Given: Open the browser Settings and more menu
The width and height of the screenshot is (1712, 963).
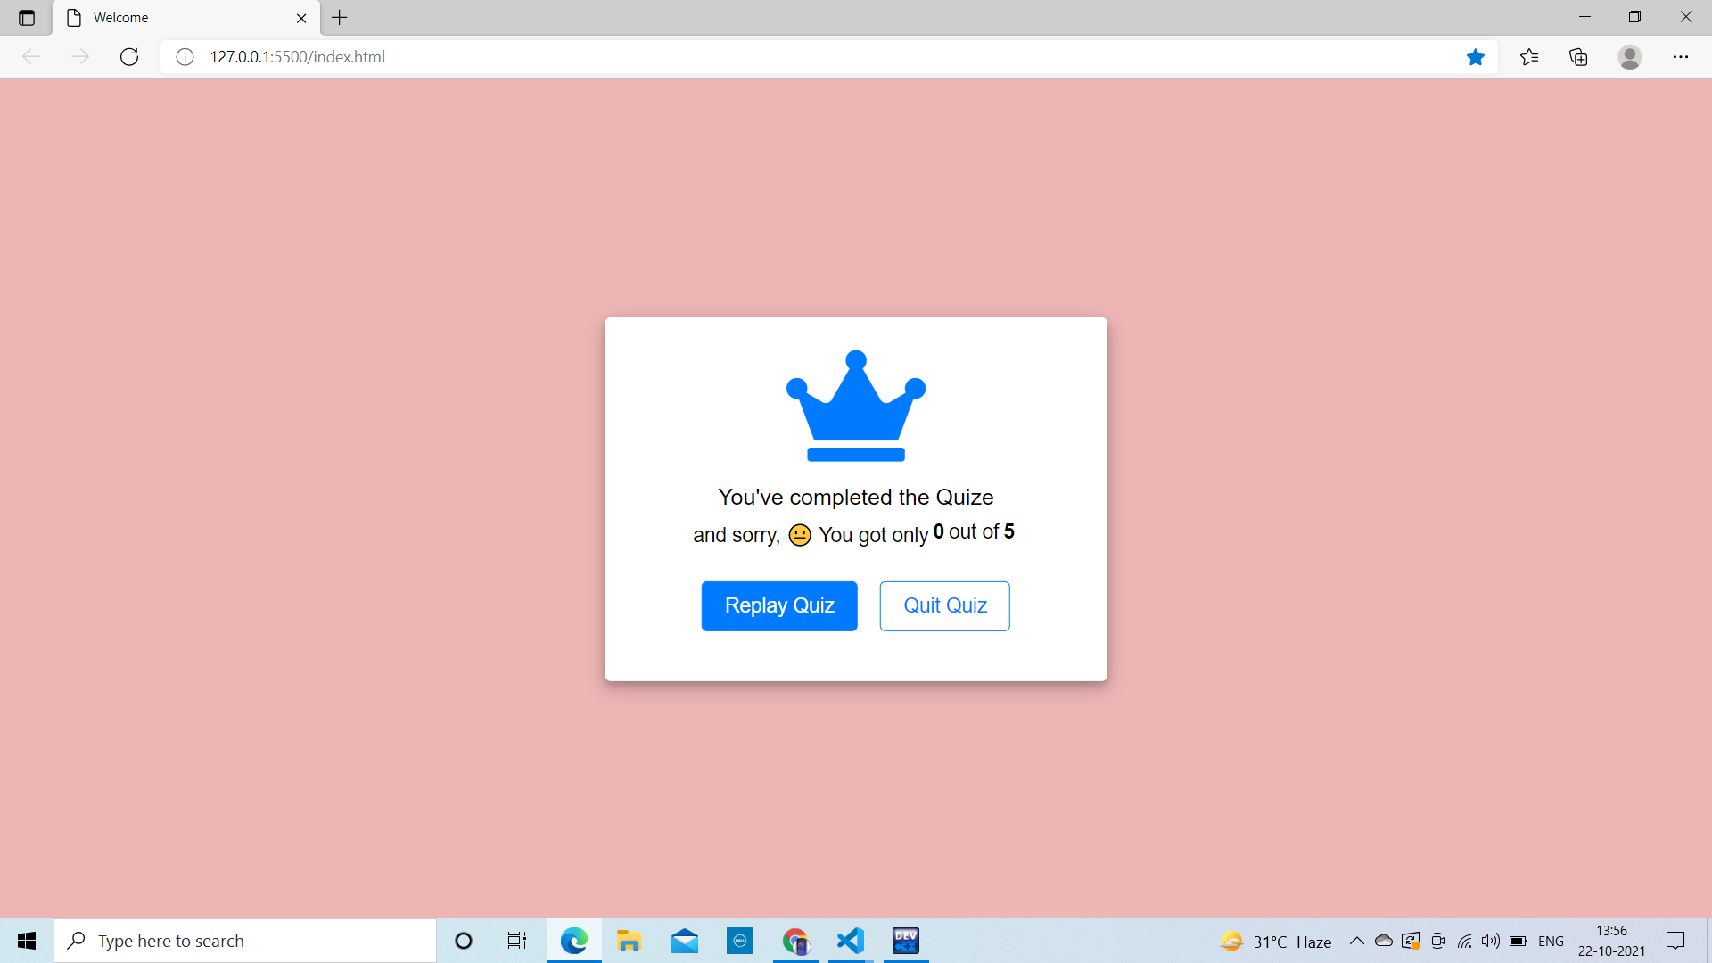Looking at the screenshot, I should [x=1682, y=56].
